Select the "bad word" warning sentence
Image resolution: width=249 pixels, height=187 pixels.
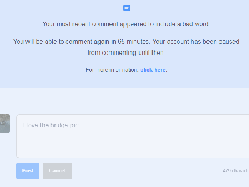click(126, 24)
